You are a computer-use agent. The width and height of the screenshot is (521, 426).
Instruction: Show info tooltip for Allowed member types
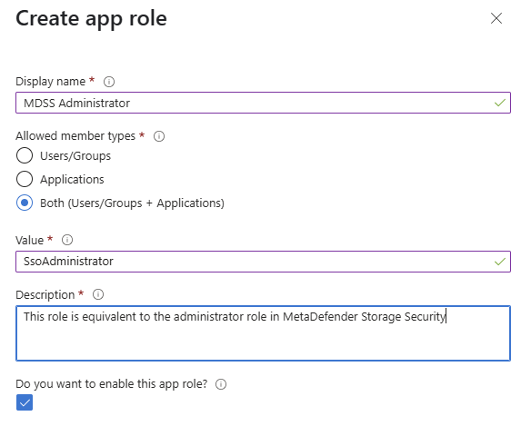(x=159, y=136)
